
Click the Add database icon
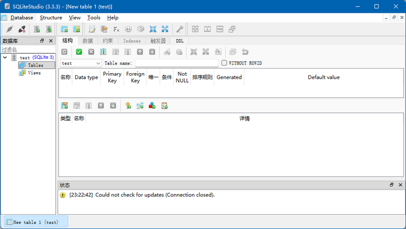(x=37, y=29)
